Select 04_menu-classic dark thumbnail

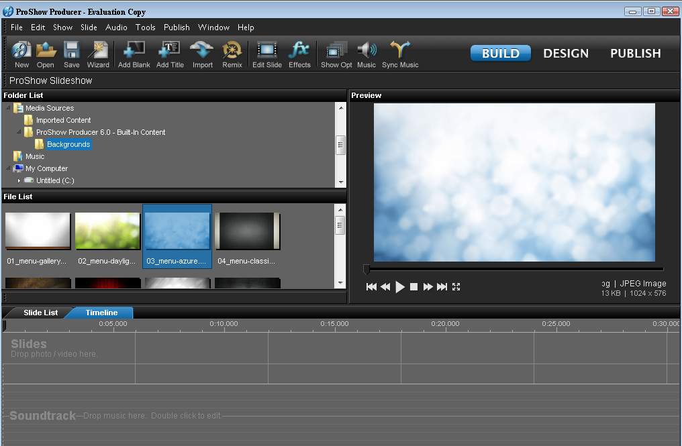(247, 237)
